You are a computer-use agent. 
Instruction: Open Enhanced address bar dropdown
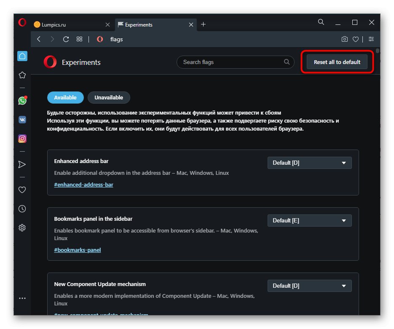pos(310,163)
